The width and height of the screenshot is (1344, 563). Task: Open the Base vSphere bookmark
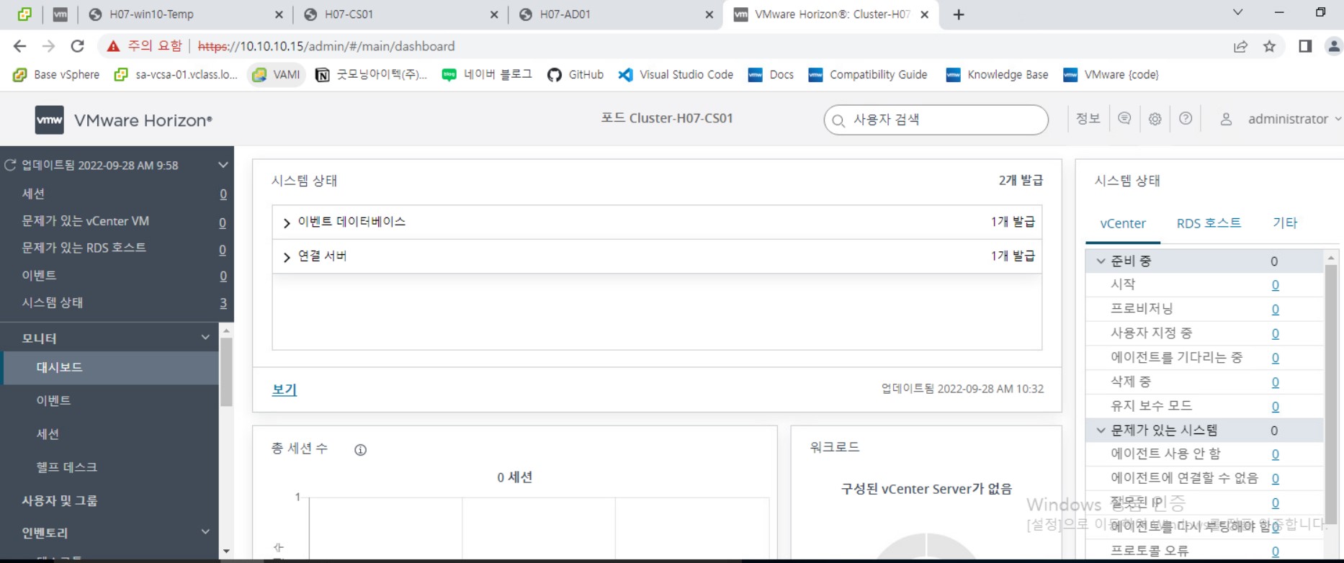click(x=57, y=74)
